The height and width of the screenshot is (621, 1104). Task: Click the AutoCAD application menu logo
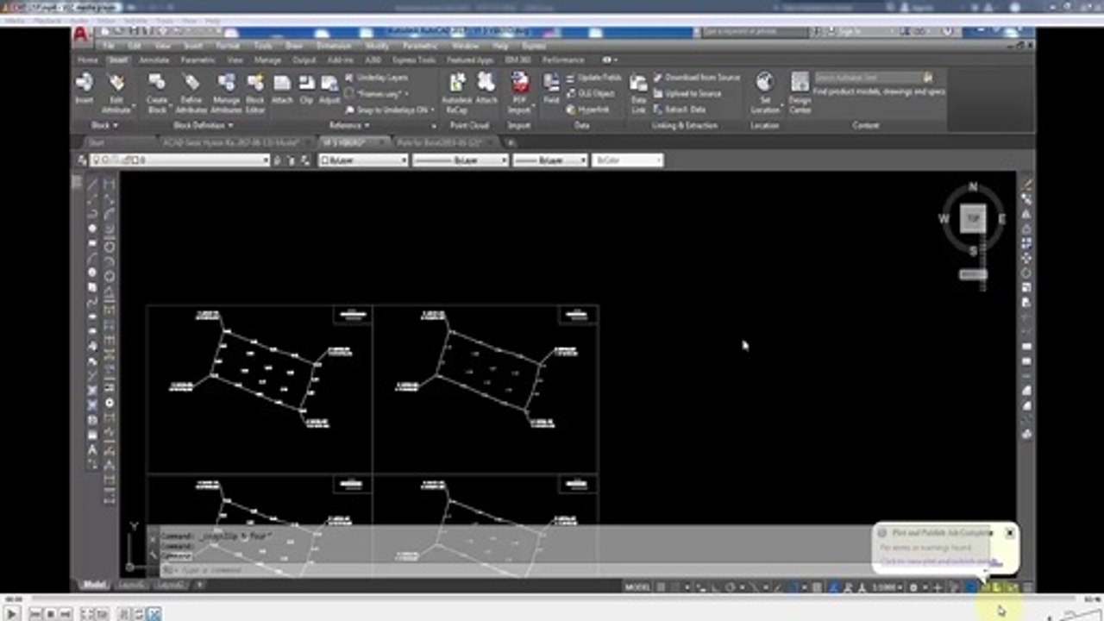(x=82, y=36)
